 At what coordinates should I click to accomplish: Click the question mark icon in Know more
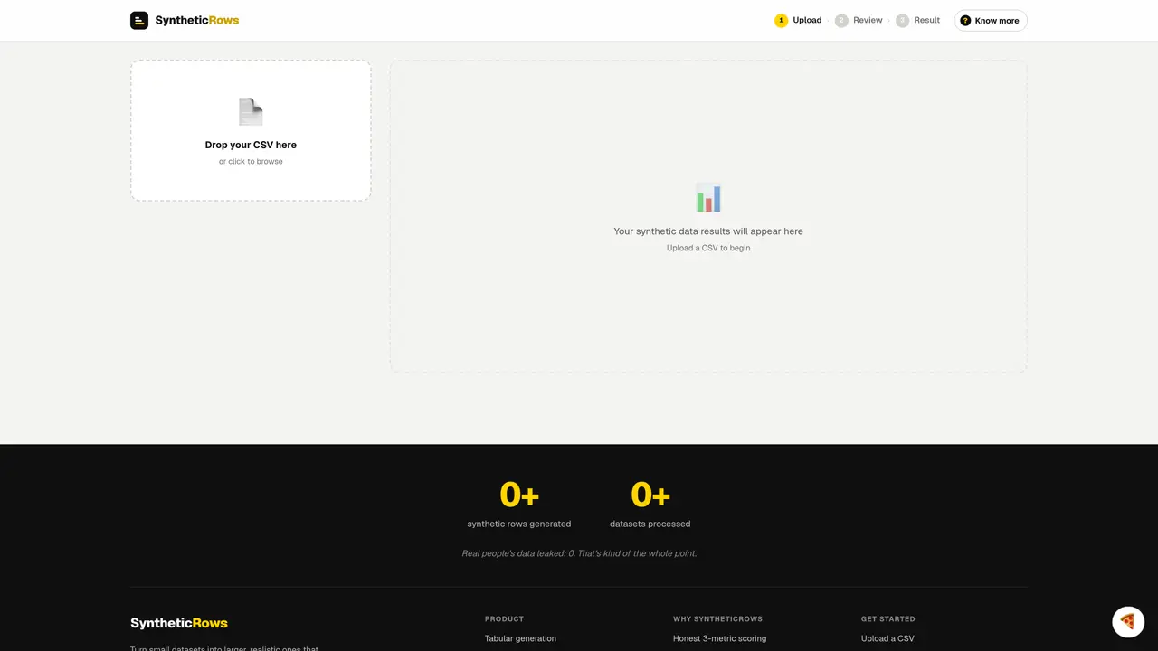coord(965,20)
